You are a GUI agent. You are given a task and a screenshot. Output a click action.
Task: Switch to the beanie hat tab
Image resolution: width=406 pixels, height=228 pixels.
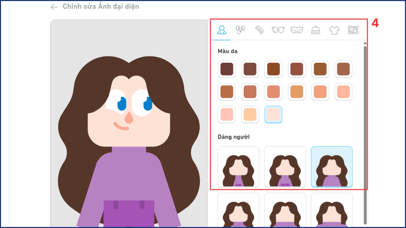click(315, 30)
